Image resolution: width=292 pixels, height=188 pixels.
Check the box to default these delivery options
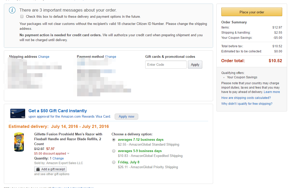pyautogui.click(x=22, y=17)
